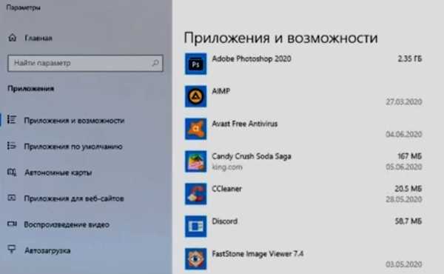The height and width of the screenshot is (274, 444).
Task: Click the FastStone Image Viewer icon
Action: tap(195, 258)
